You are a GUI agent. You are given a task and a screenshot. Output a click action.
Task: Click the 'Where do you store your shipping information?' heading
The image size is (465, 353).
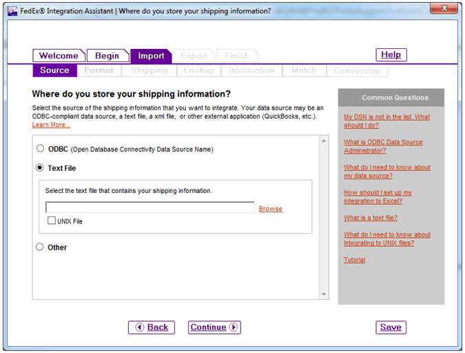click(131, 94)
